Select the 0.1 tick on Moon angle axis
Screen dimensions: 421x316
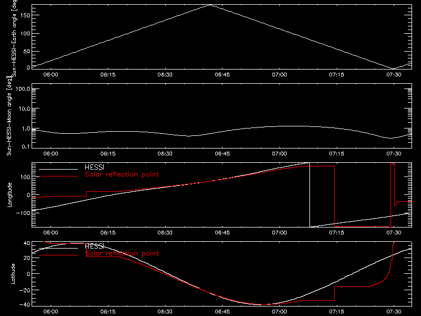pos(26,146)
